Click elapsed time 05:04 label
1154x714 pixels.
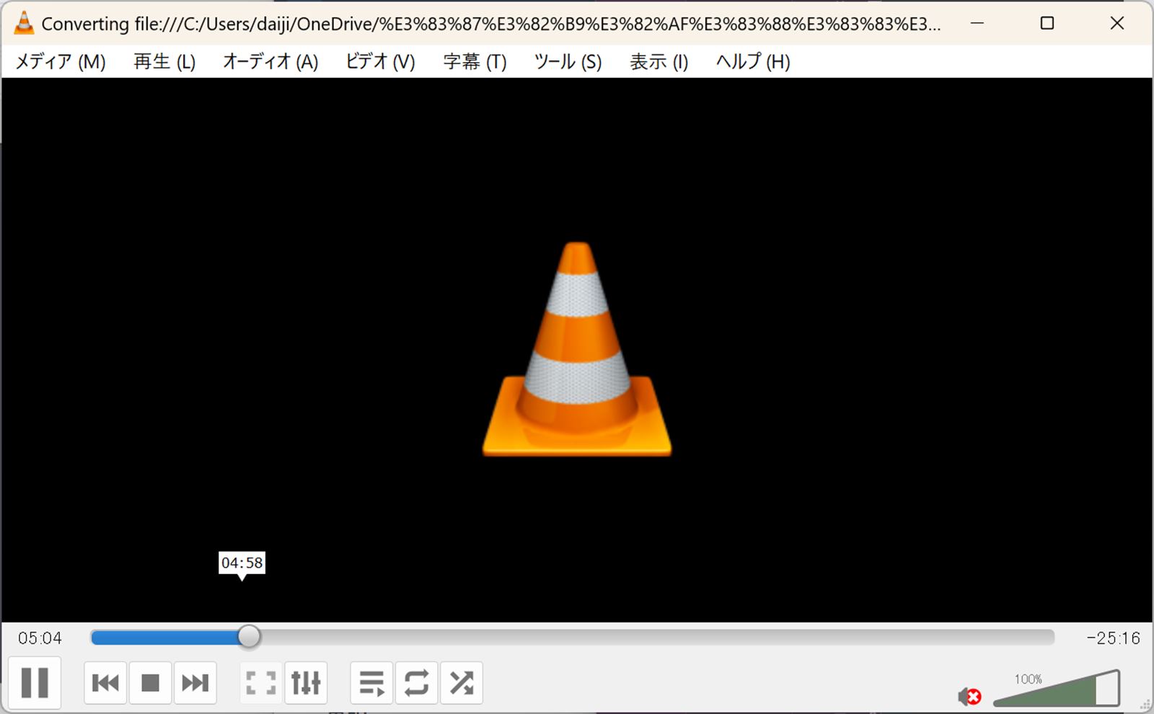(40, 638)
